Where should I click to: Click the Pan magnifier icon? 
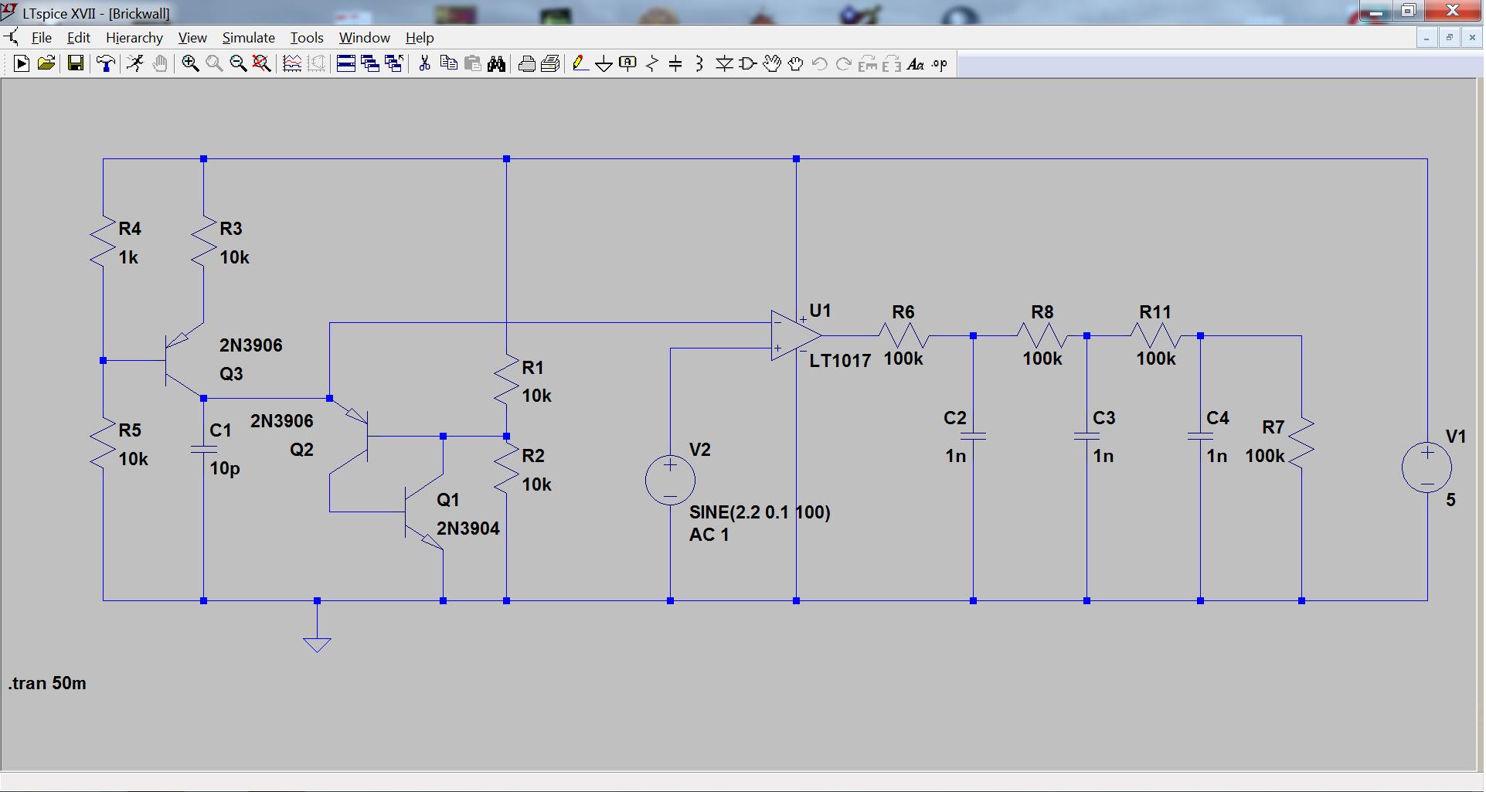point(214,64)
